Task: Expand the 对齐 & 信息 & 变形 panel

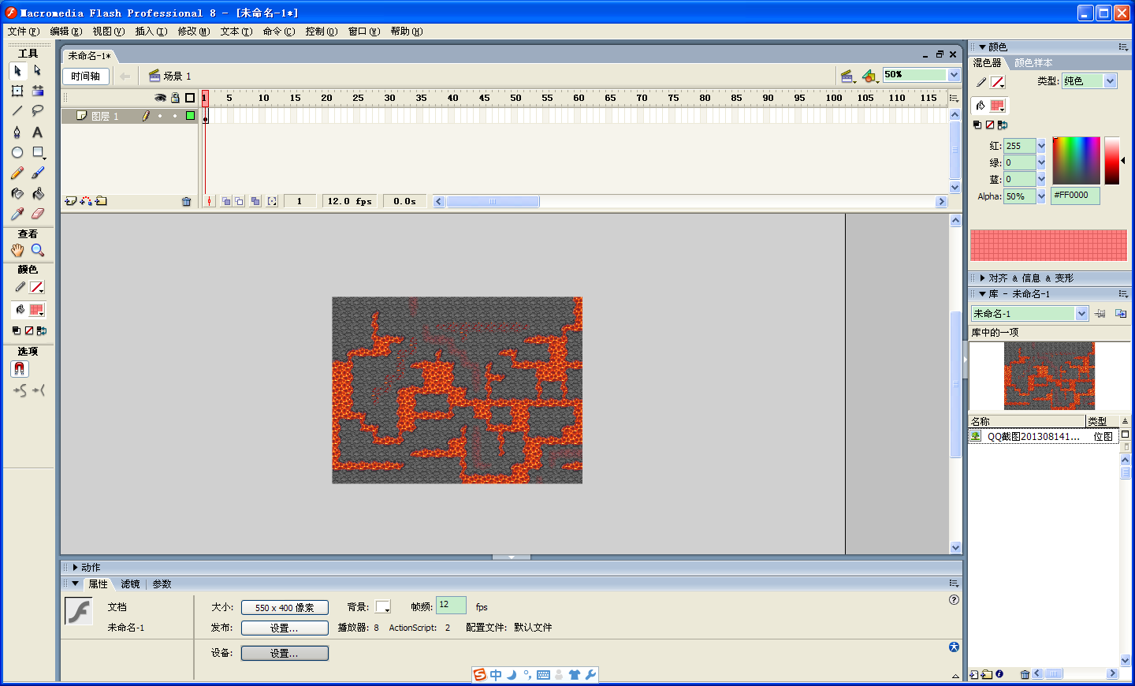Action: click(982, 278)
